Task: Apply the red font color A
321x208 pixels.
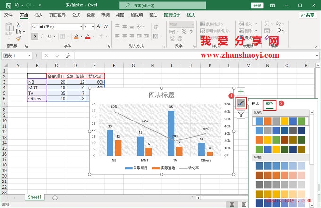Action: click(88, 36)
